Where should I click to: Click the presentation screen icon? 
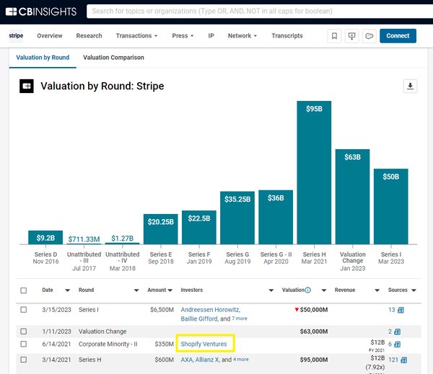coord(351,36)
